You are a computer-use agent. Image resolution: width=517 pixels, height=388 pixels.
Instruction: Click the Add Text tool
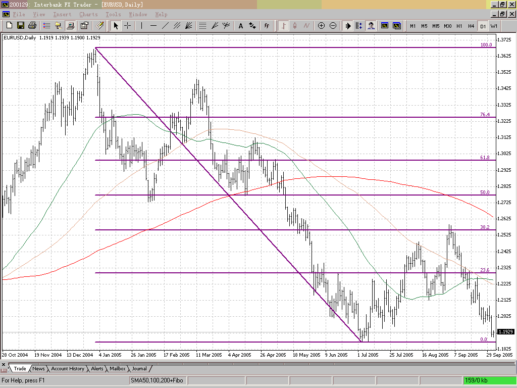click(x=241, y=26)
